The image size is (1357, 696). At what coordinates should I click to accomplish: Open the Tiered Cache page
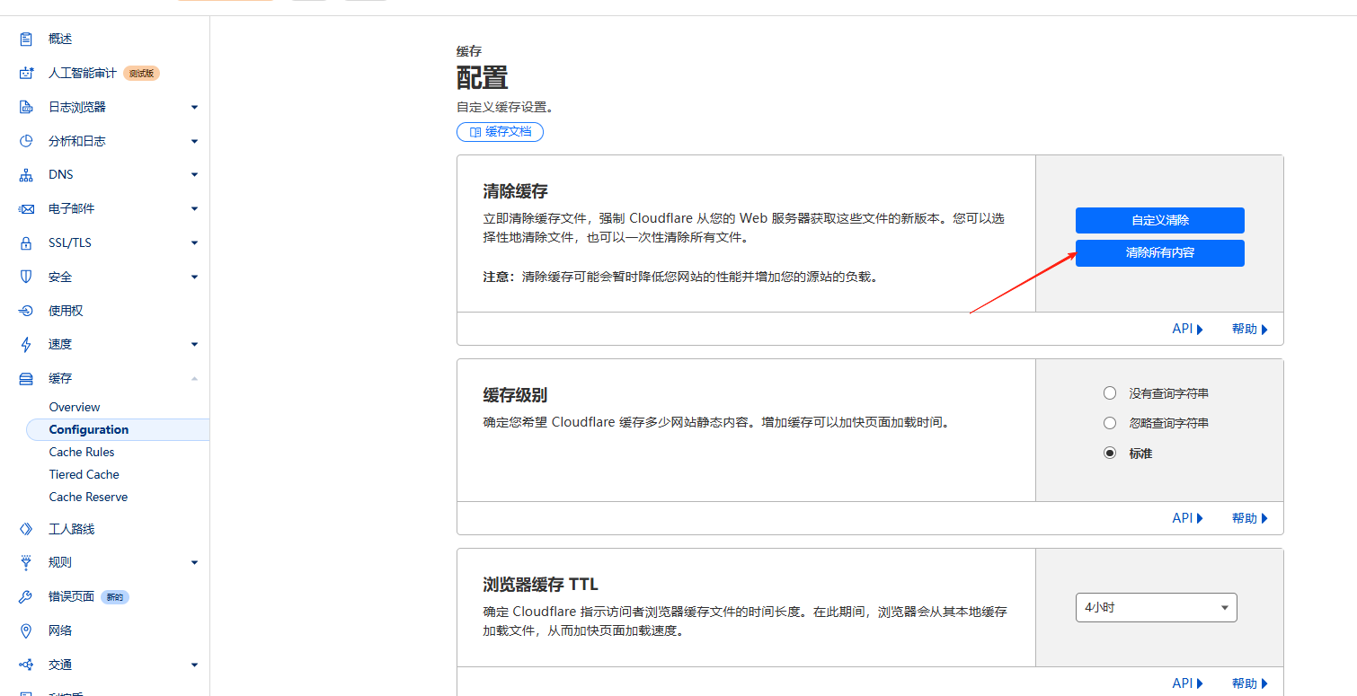84,474
